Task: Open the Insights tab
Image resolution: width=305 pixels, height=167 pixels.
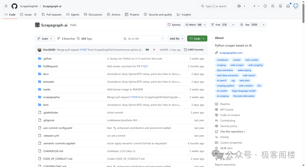Action: click(x=184, y=15)
